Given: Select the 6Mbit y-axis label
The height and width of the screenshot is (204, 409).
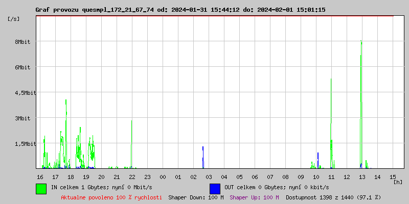Looking at the screenshot, I should click(x=22, y=67).
